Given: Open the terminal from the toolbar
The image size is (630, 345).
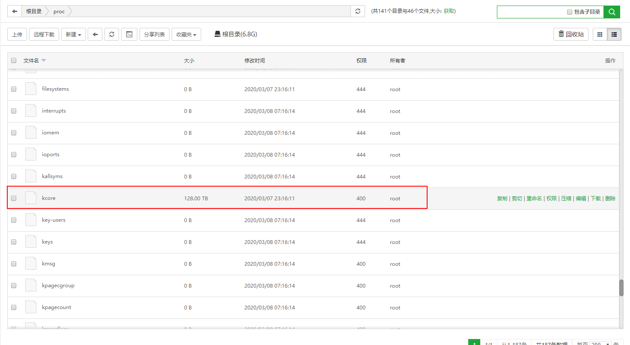Looking at the screenshot, I should (129, 34).
